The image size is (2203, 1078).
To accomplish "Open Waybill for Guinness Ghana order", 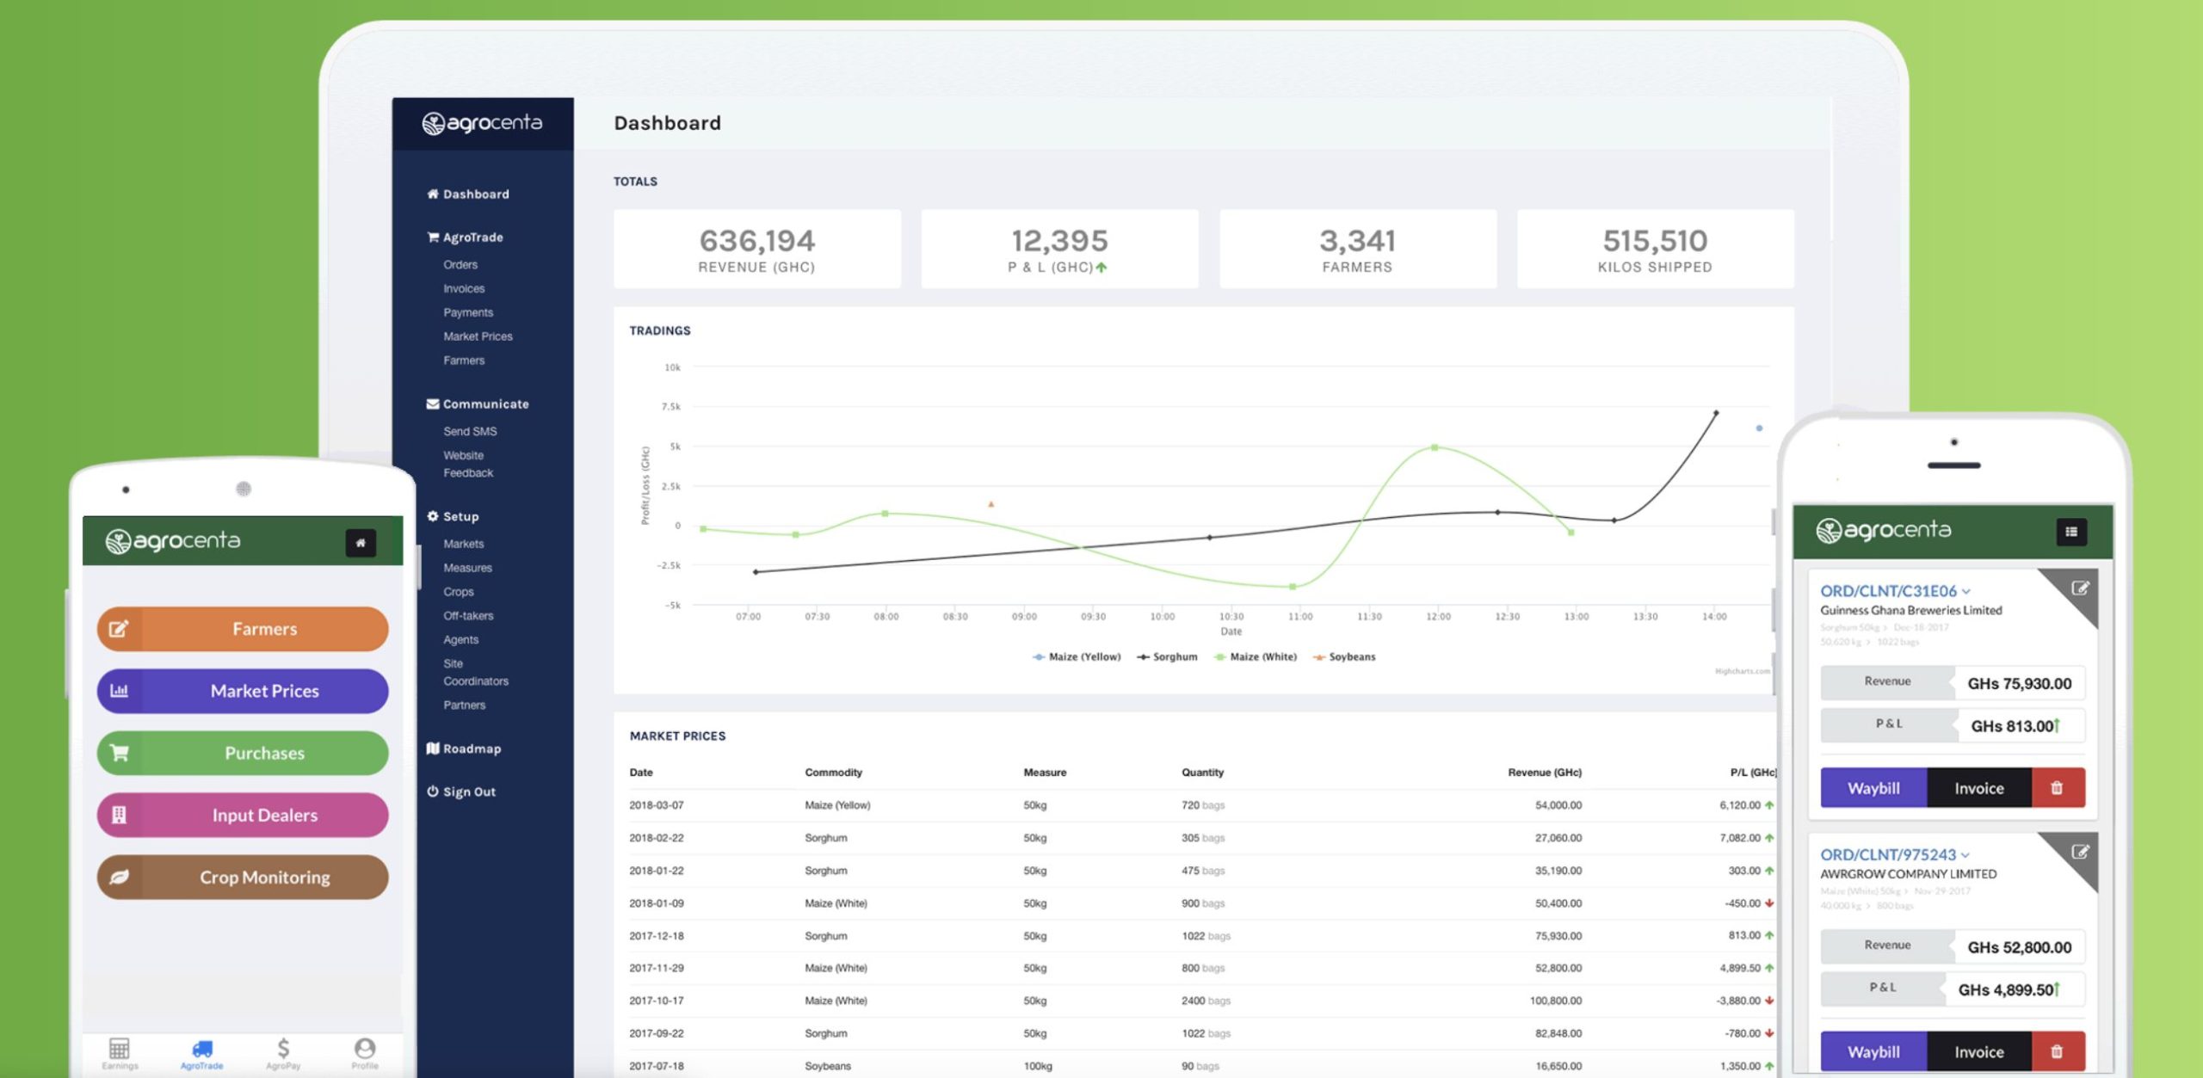I will [1873, 788].
